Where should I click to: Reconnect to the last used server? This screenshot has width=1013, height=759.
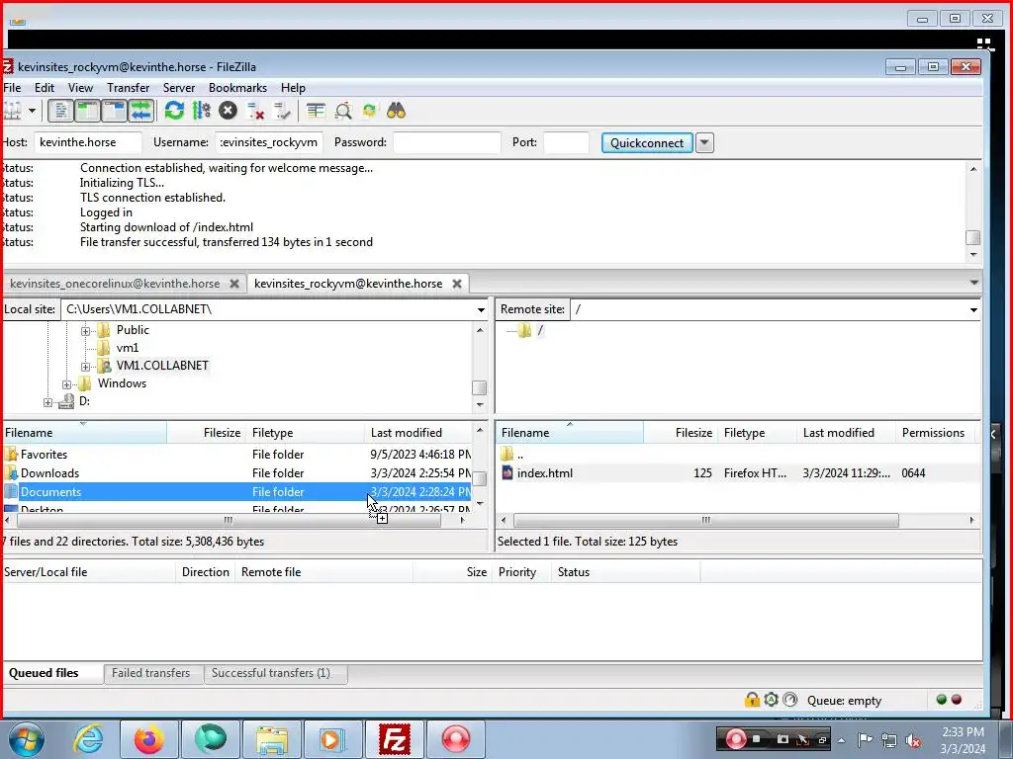coord(282,111)
